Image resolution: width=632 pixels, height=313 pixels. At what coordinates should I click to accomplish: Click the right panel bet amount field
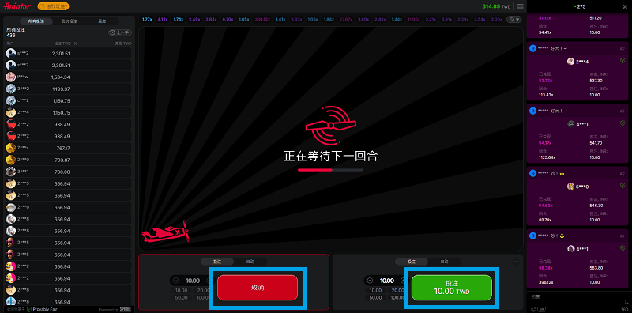tap(387, 281)
